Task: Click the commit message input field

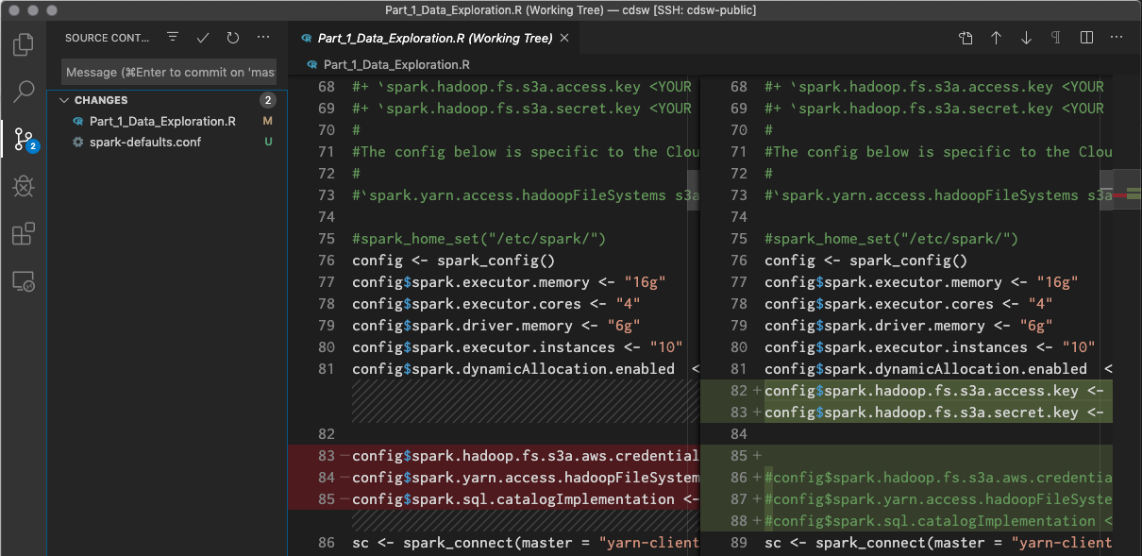Action: tap(168, 71)
